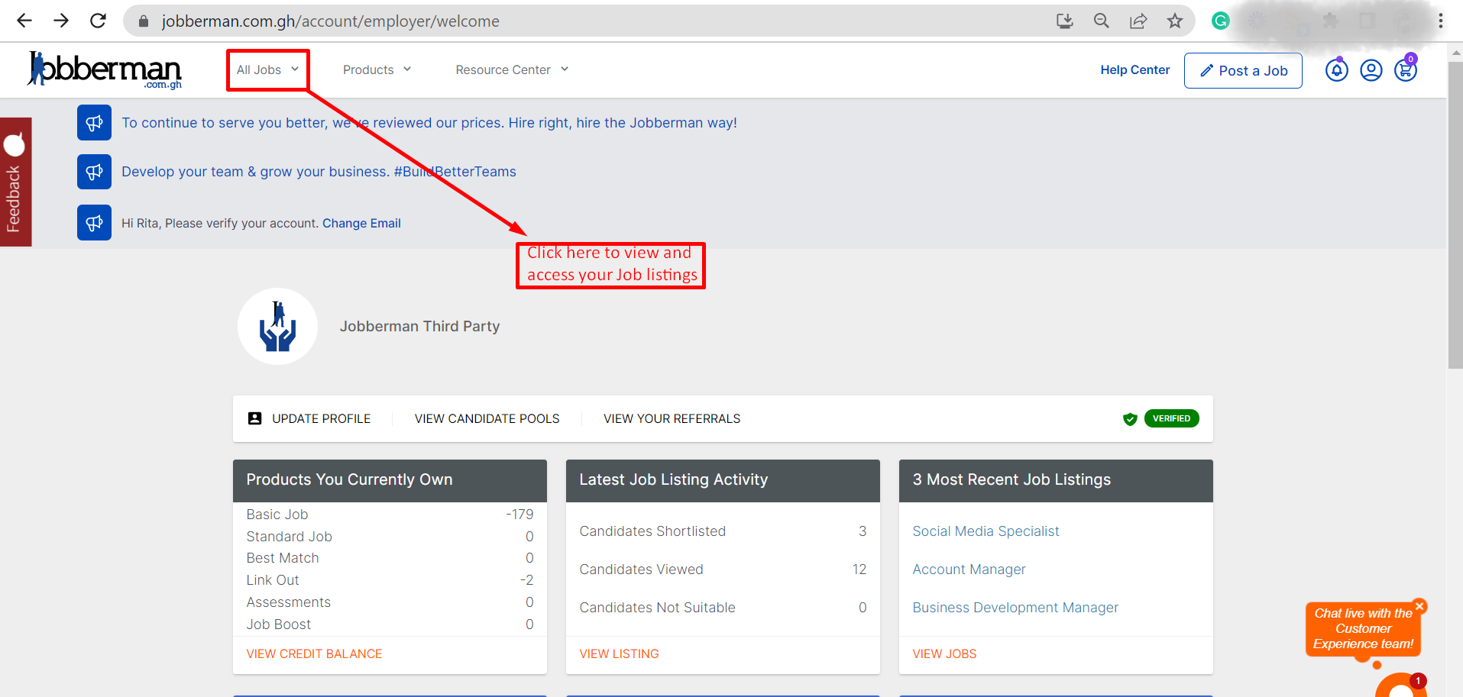
Task: Click the Standard Job product row
Action: tap(390, 537)
